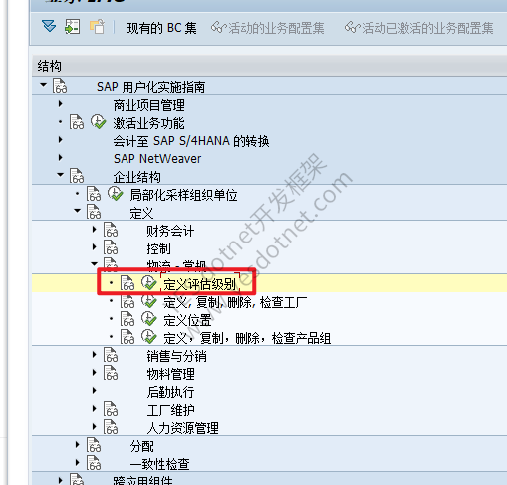The width and height of the screenshot is (507, 485).
Task: Open documentation icon for 一致性检查
Action: point(94,463)
